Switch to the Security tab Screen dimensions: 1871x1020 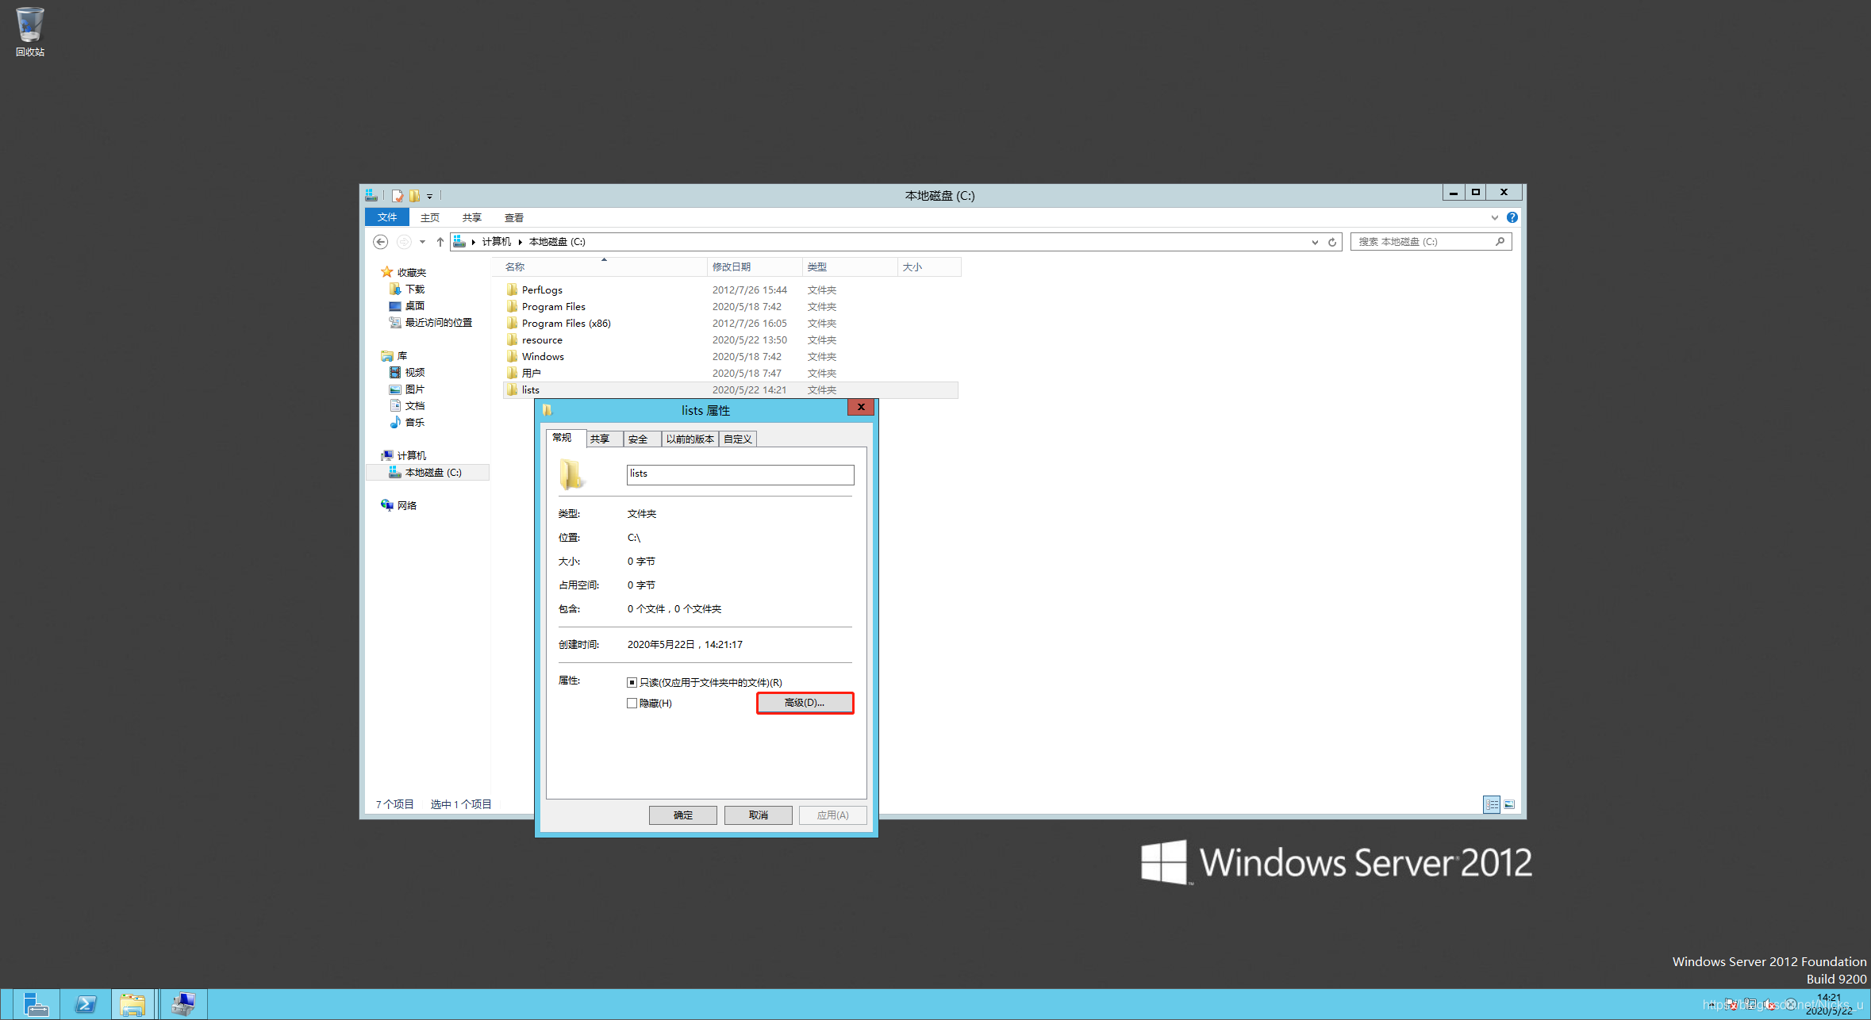[x=639, y=439]
